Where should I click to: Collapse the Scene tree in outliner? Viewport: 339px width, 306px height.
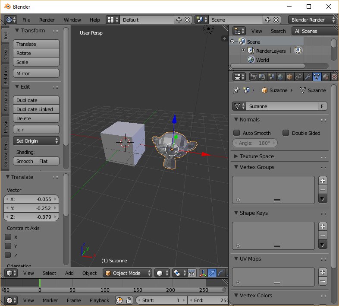tap(232, 41)
